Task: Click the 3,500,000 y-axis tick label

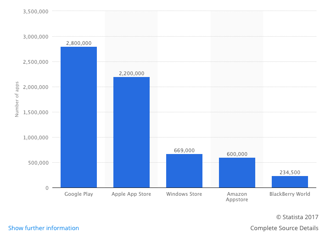Action: 35,11
